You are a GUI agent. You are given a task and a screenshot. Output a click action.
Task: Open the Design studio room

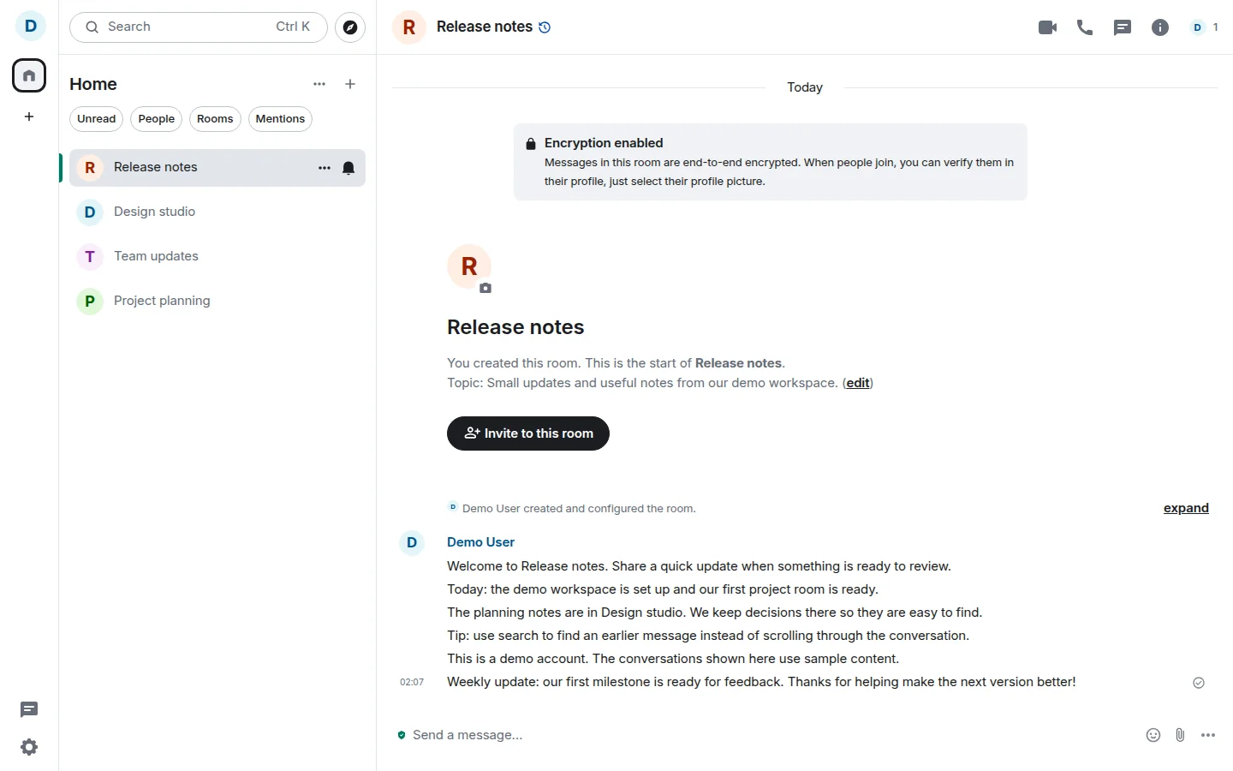coord(217,212)
